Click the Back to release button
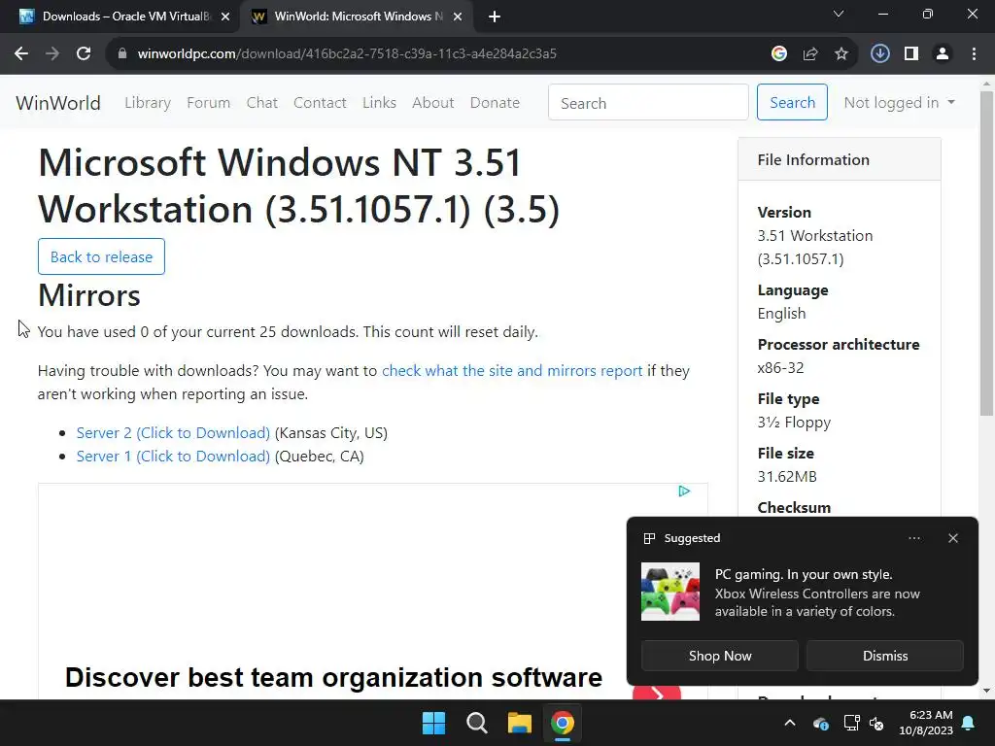The width and height of the screenshot is (995, 746). click(x=101, y=256)
